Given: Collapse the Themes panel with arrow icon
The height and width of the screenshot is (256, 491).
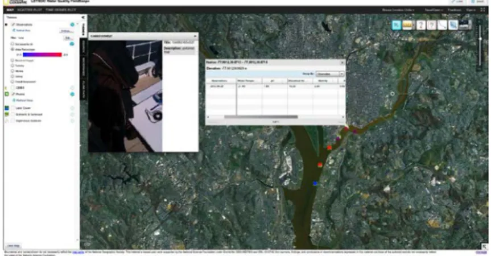Looking at the screenshot, I should (83, 17).
